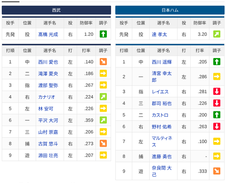Image resolution: width=226 pixels, height=183 pixels.
Task: Click the yellow arrow in 滝澤 夏央's row
Action: tap(103, 73)
